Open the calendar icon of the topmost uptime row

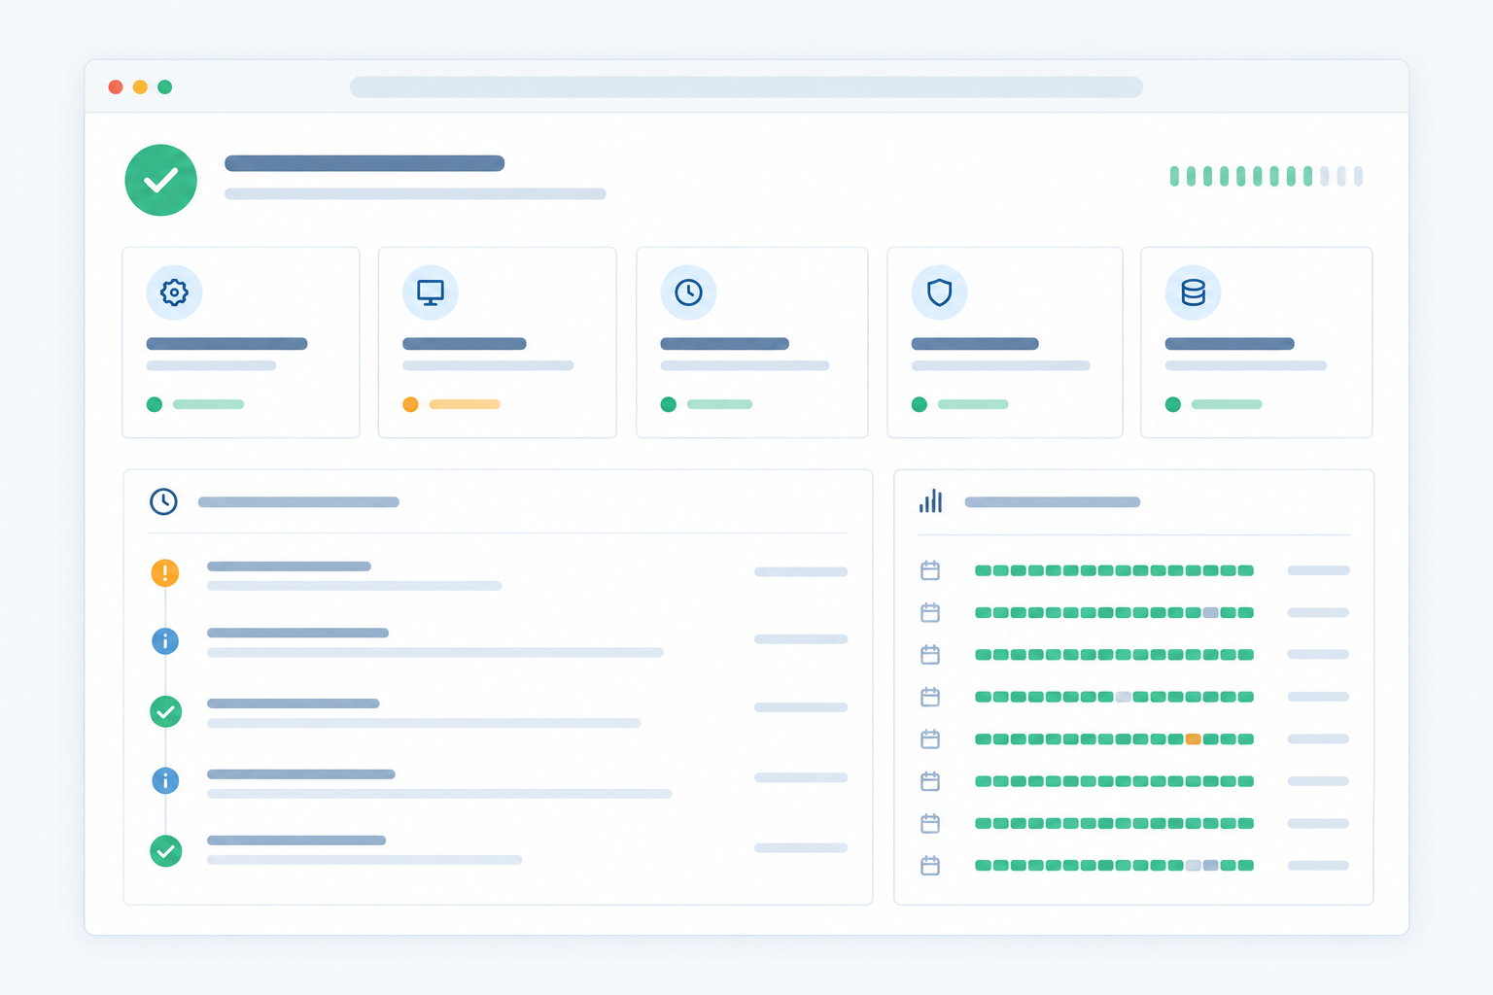click(x=930, y=570)
